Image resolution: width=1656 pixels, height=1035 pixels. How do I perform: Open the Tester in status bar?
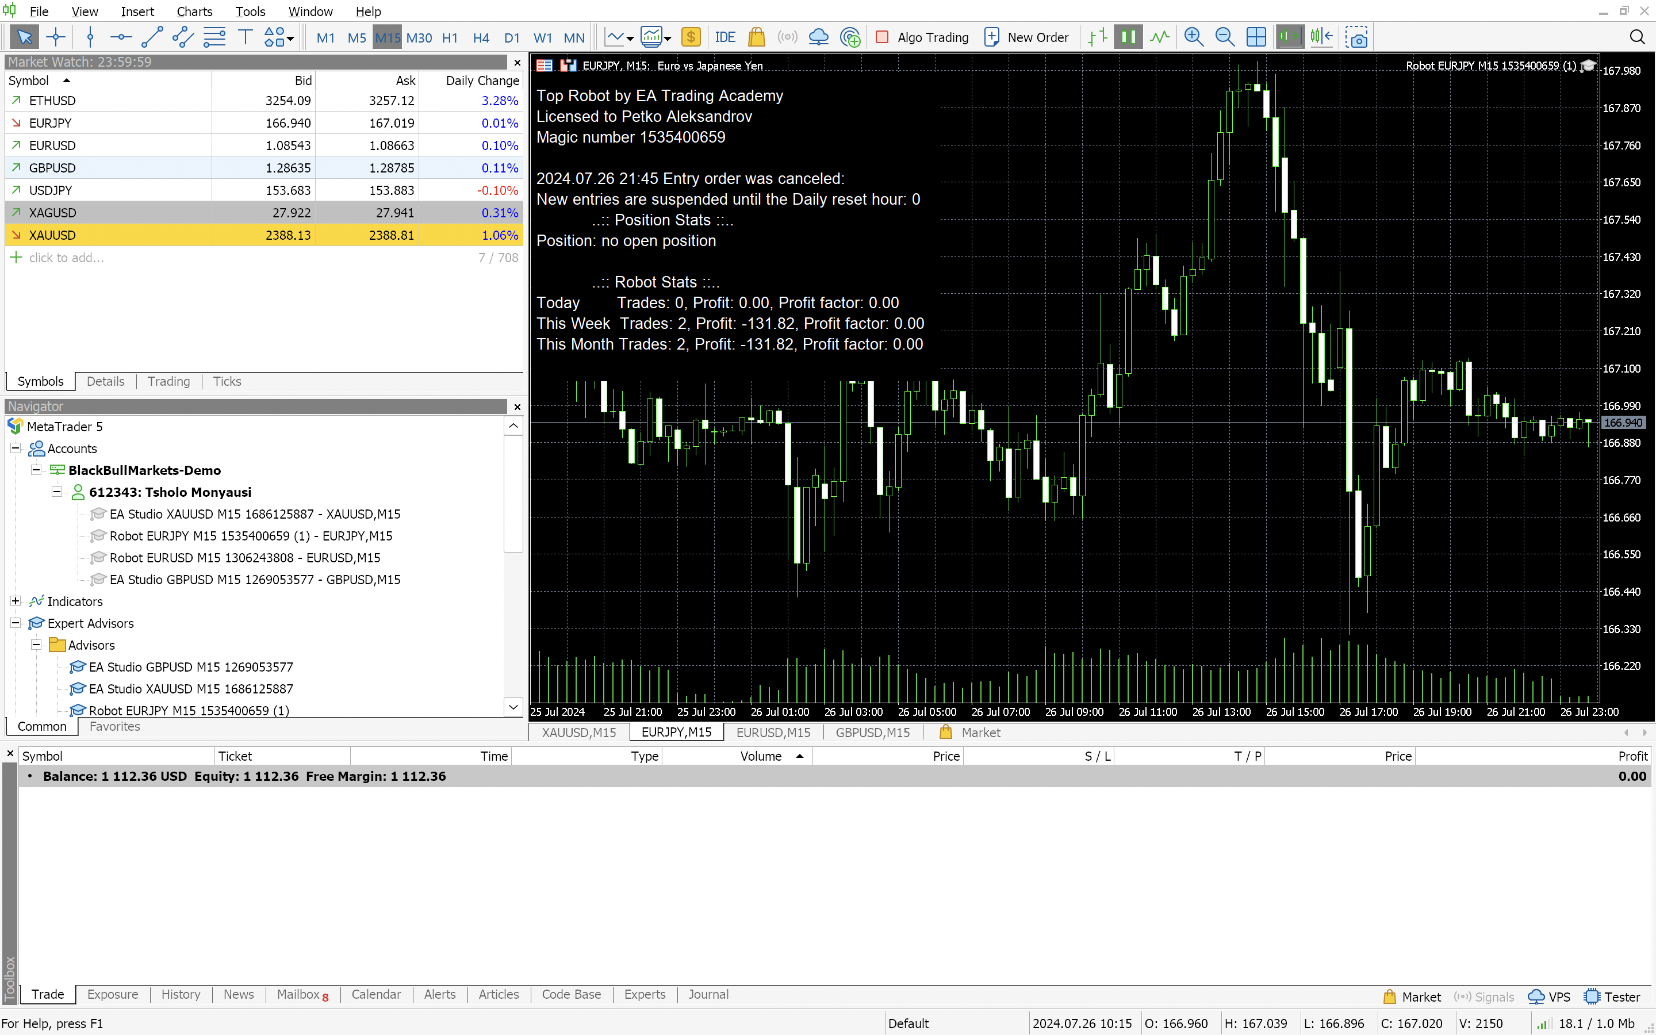(x=1613, y=996)
